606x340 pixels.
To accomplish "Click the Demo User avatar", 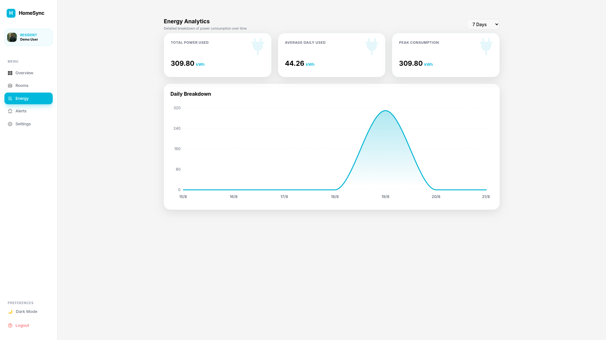I will click(12, 37).
